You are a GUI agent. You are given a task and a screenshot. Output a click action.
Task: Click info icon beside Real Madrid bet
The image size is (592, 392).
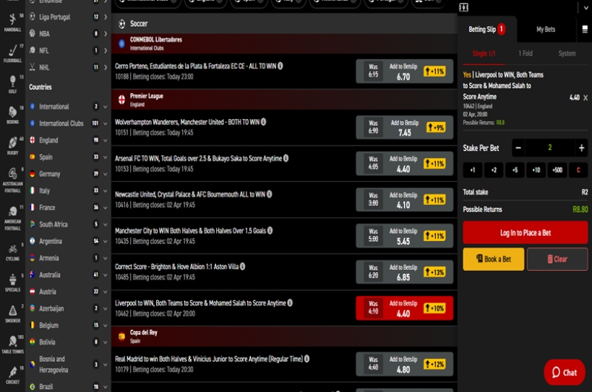point(307,359)
